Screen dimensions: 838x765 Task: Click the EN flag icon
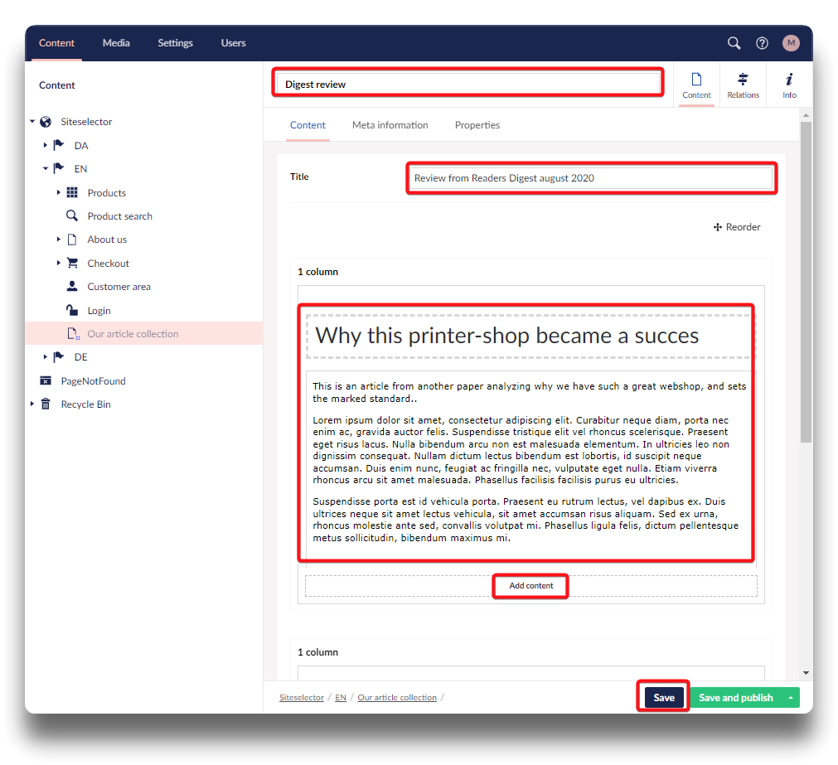coord(59,168)
